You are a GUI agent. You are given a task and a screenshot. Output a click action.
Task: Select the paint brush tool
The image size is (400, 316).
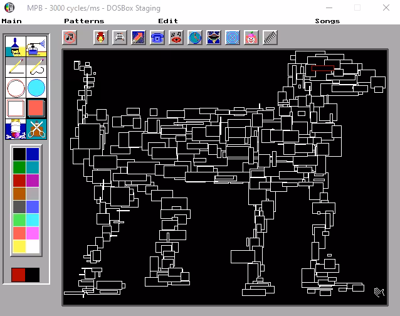click(x=16, y=46)
